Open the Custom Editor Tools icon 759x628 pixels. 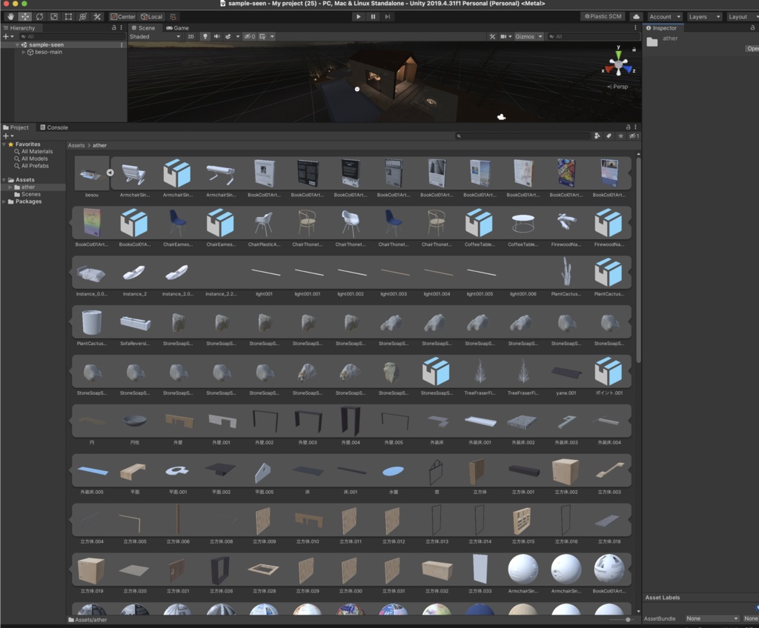point(97,16)
